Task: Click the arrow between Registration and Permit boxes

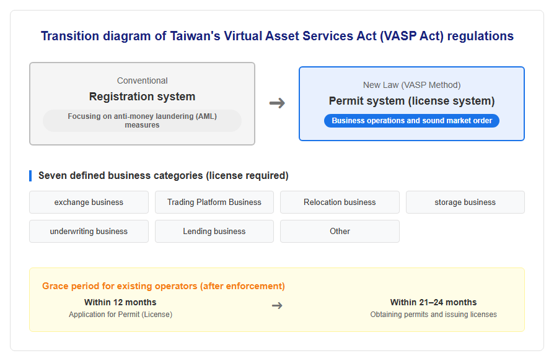Action: [277, 103]
